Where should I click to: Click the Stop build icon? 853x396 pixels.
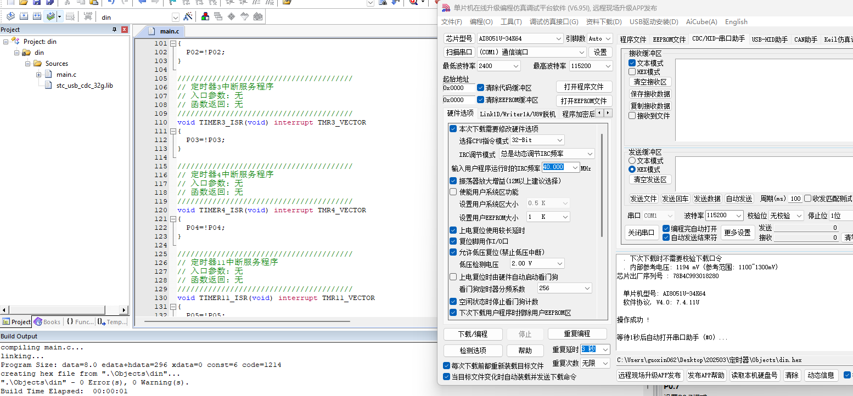click(x=70, y=17)
